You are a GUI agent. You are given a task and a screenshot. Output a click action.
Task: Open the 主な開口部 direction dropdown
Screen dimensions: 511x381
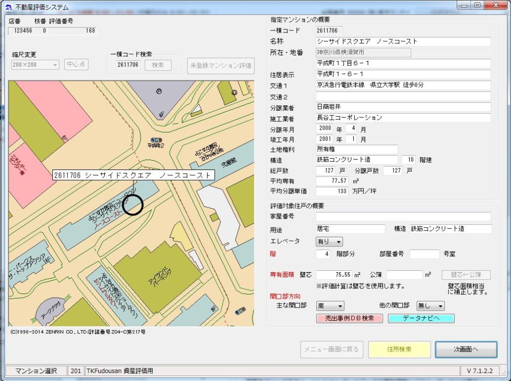point(330,306)
